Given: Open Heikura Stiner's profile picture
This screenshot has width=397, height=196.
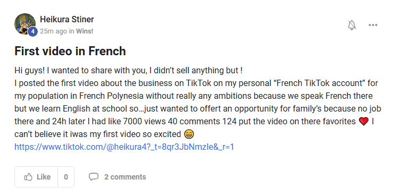Looking at the screenshot, I should click(25, 24).
